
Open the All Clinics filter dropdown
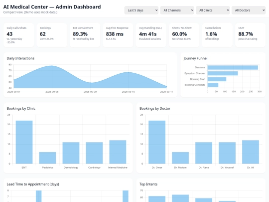point(213,10)
